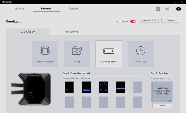Select the Hardware Monitor chip icon
Viewport: 186px width, 113px height.
point(45,51)
